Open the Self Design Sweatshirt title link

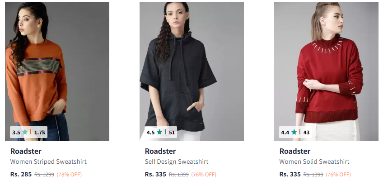[177, 162]
